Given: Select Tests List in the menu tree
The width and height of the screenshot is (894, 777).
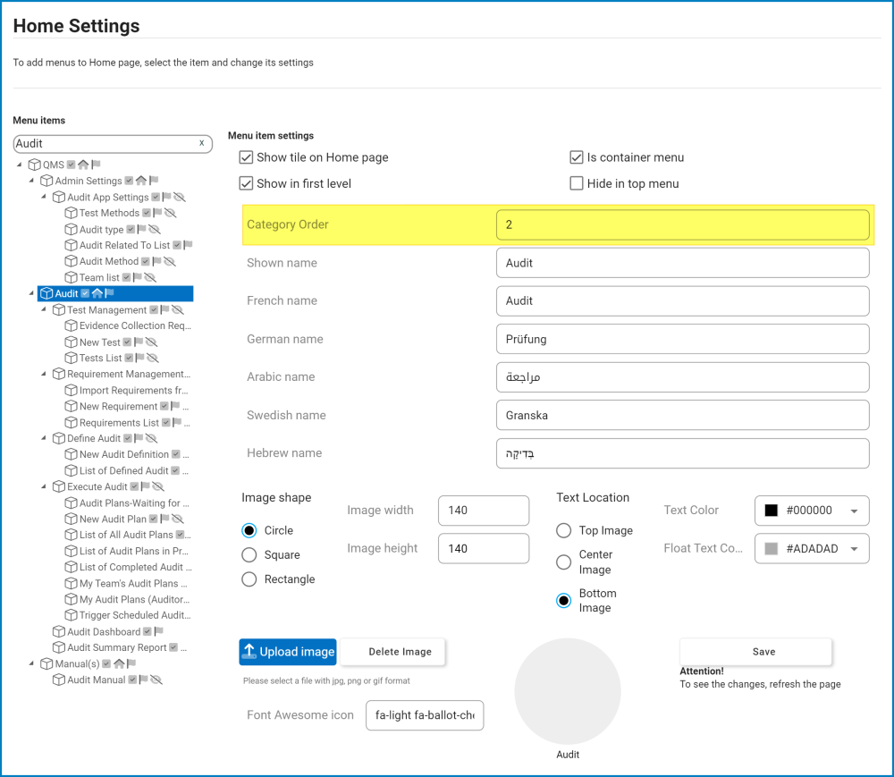Looking at the screenshot, I should [100, 358].
